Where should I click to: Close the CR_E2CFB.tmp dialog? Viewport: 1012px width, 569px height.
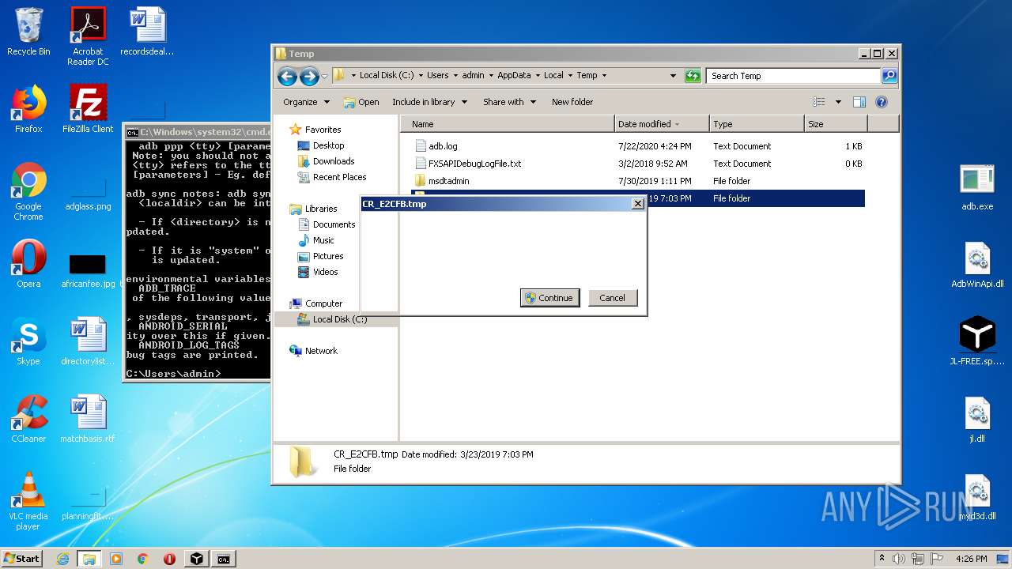(637, 204)
